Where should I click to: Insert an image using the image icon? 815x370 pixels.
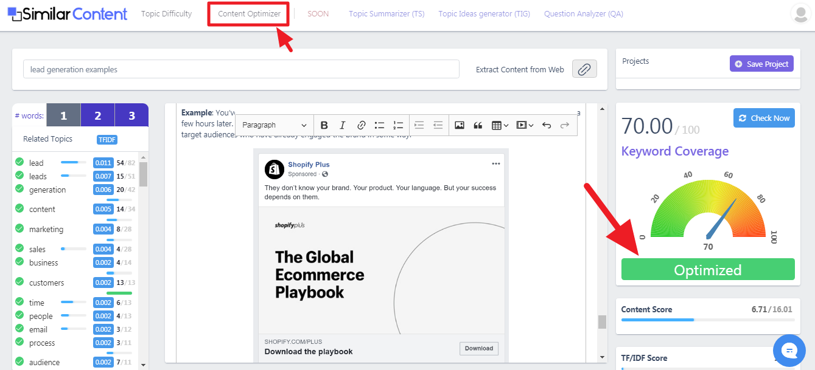click(460, 125)
